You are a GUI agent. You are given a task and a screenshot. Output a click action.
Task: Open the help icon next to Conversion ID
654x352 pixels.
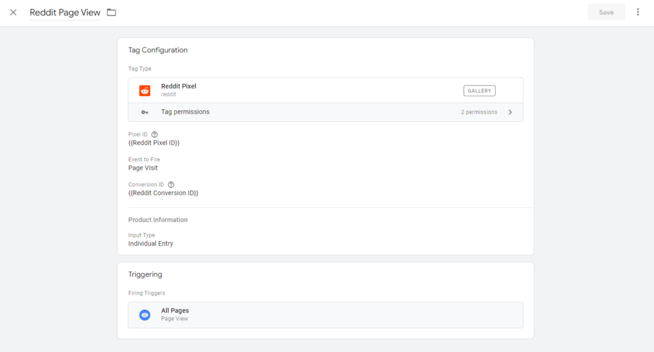pyautogui.click(x=171, y=185)
